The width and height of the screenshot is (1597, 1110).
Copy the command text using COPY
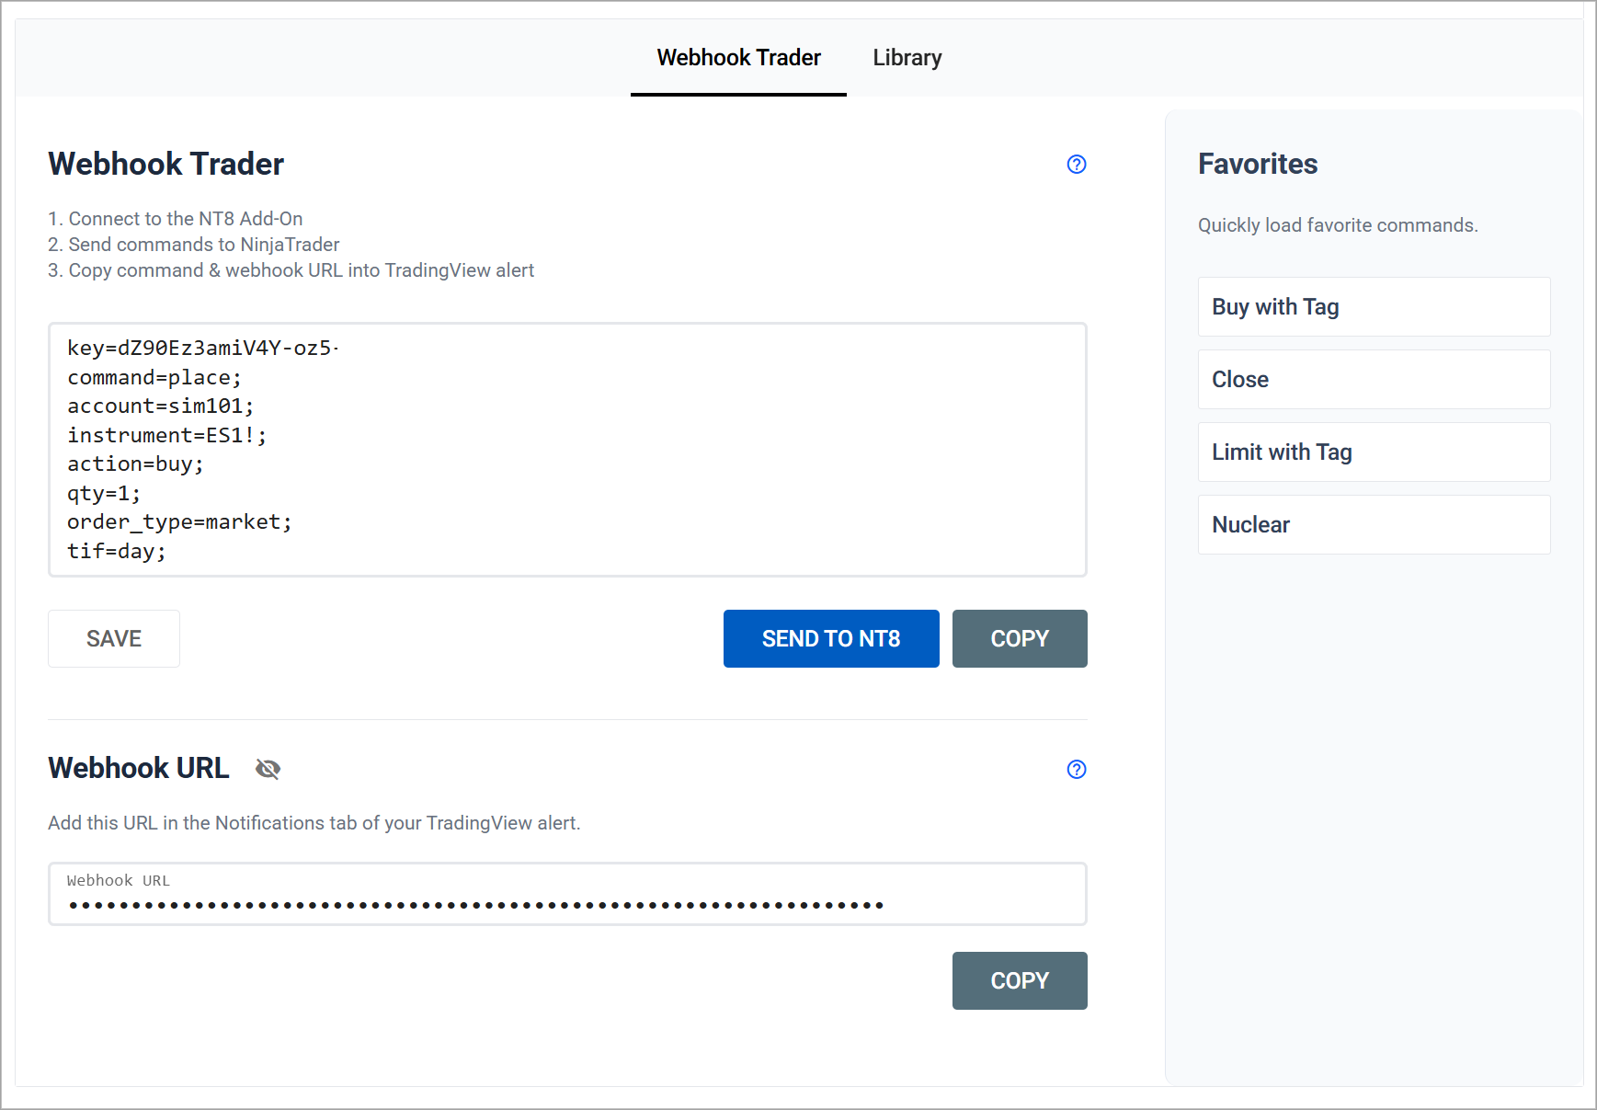pyautogui.click(x=1019, y=639)
